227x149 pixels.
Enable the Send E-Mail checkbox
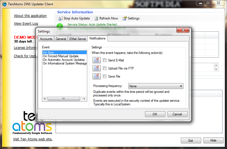point(104,60)
